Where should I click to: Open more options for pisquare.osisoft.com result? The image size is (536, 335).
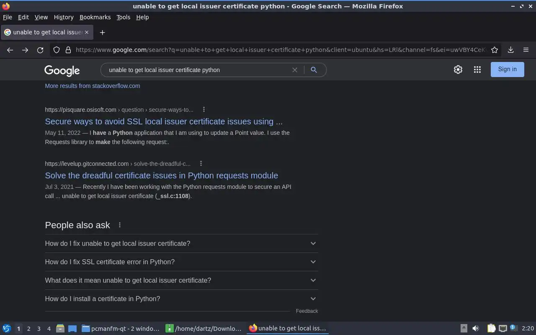point(204,109)
